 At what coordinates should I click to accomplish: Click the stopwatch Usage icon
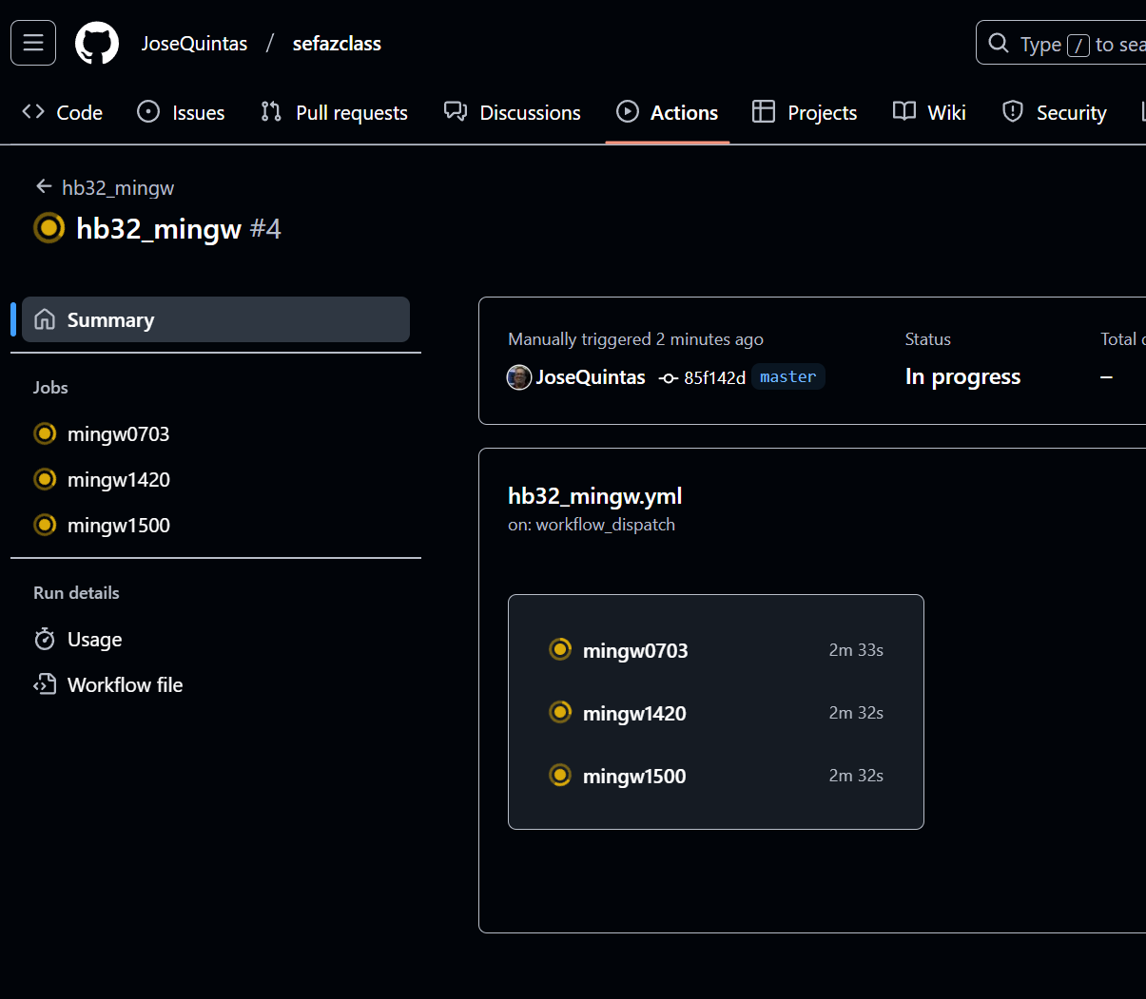[x=45, y=639]
